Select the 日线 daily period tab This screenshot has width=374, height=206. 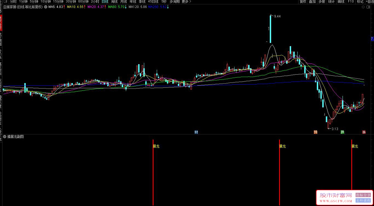click(105, 1)
